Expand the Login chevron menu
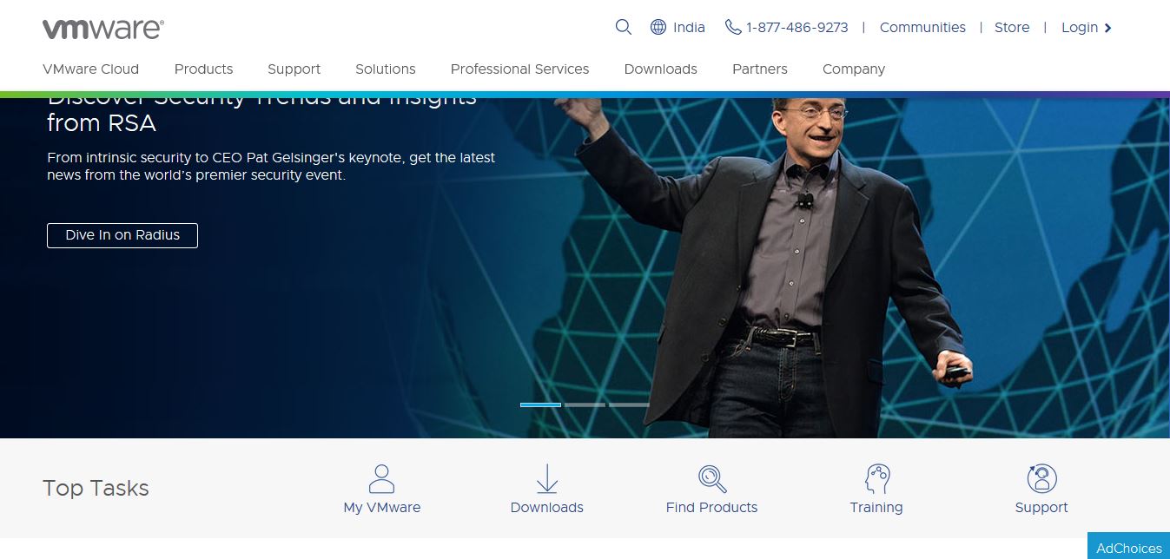The image size is (1170, 559). click(1108, 28)
